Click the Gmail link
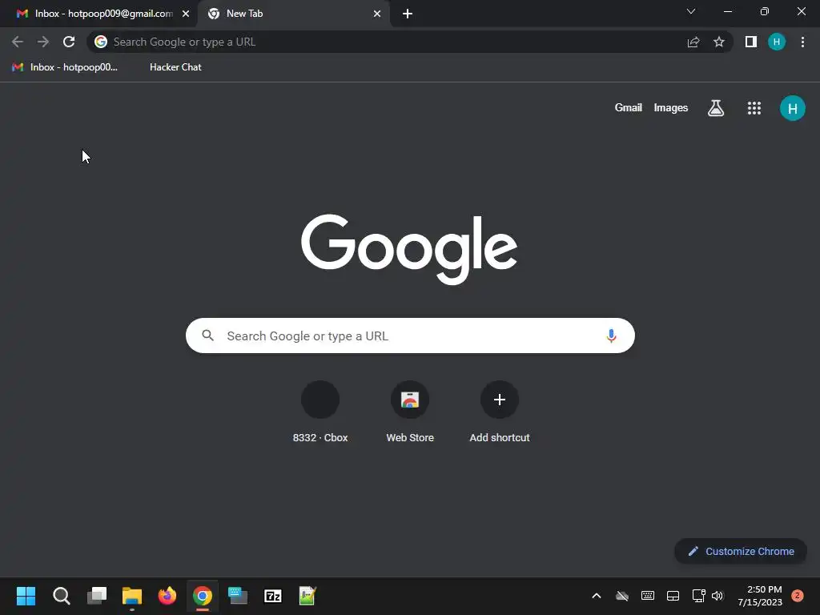 pyautogui.click(x=628, y=108)
